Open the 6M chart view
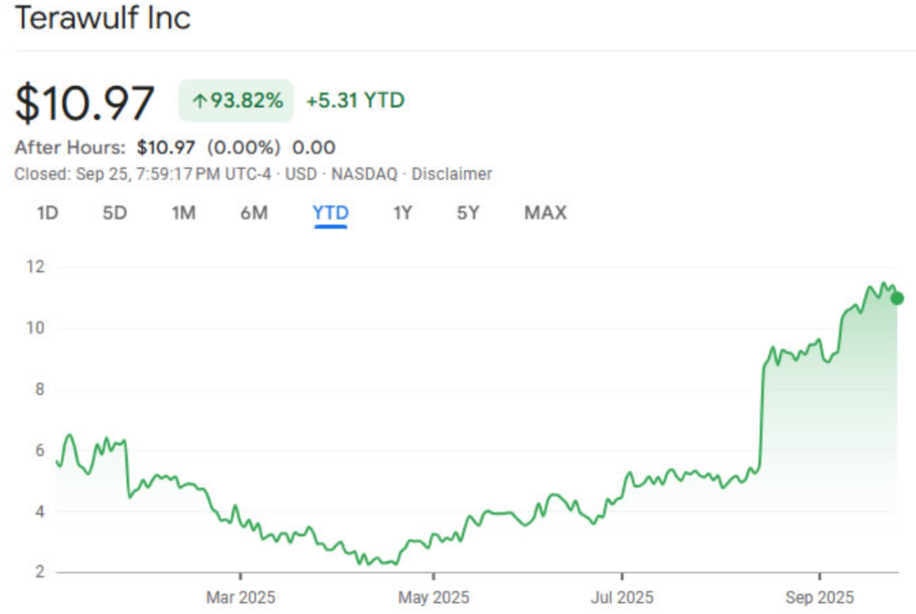 [254, 213]
